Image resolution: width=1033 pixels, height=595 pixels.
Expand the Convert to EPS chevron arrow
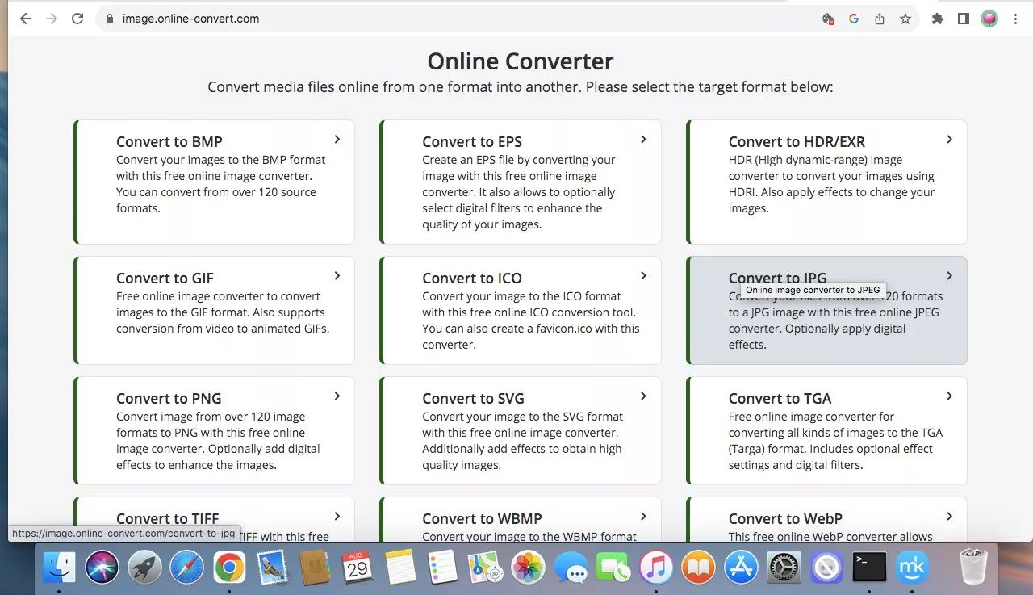(643, 140)
